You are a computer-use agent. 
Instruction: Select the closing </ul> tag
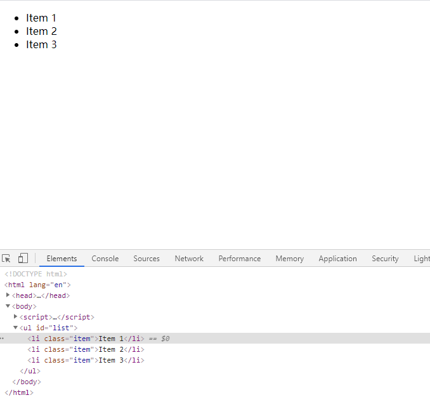click(x=30, y=371)
